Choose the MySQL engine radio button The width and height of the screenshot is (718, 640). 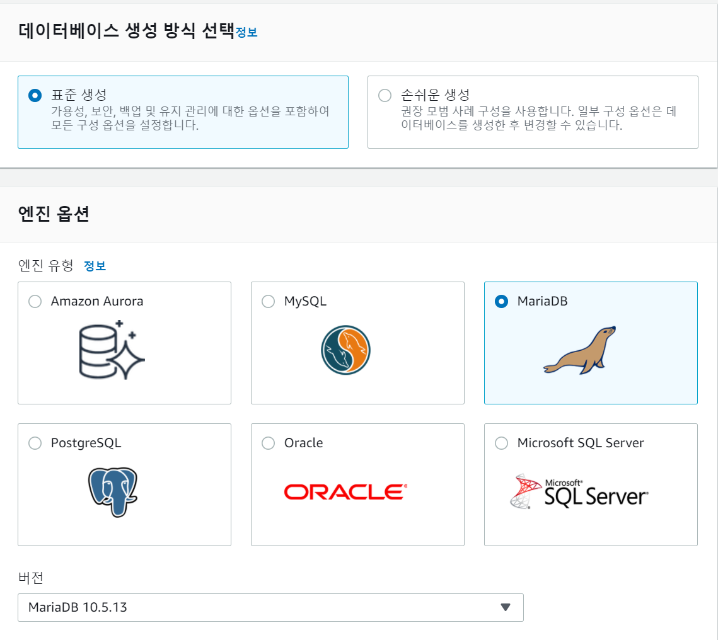click(x=269, y=302)
